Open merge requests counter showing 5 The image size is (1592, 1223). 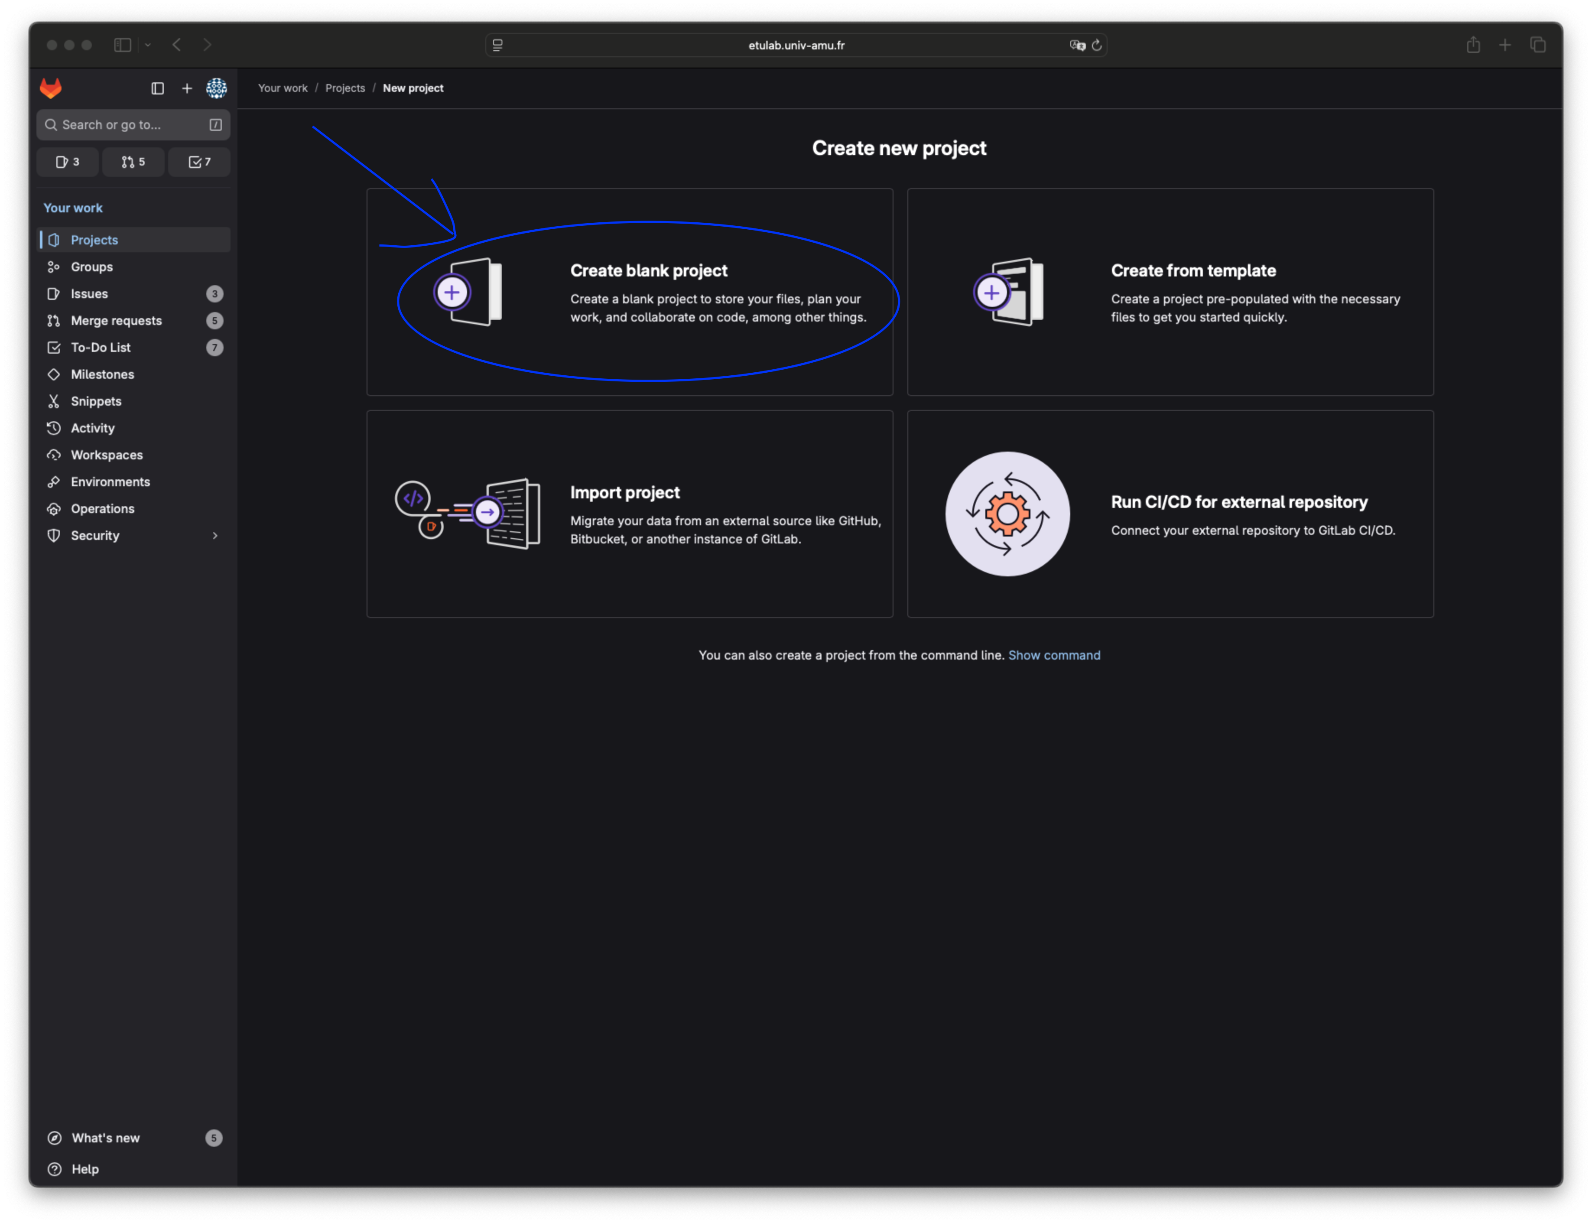point(133,162)
